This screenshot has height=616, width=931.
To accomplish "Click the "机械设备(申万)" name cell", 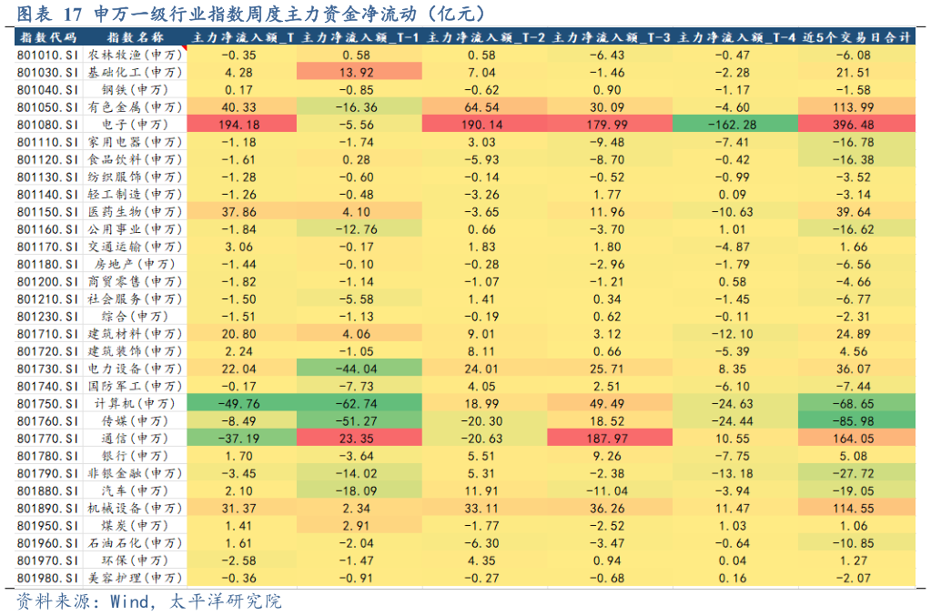I will pyautogui.click(x=135, y=508).
